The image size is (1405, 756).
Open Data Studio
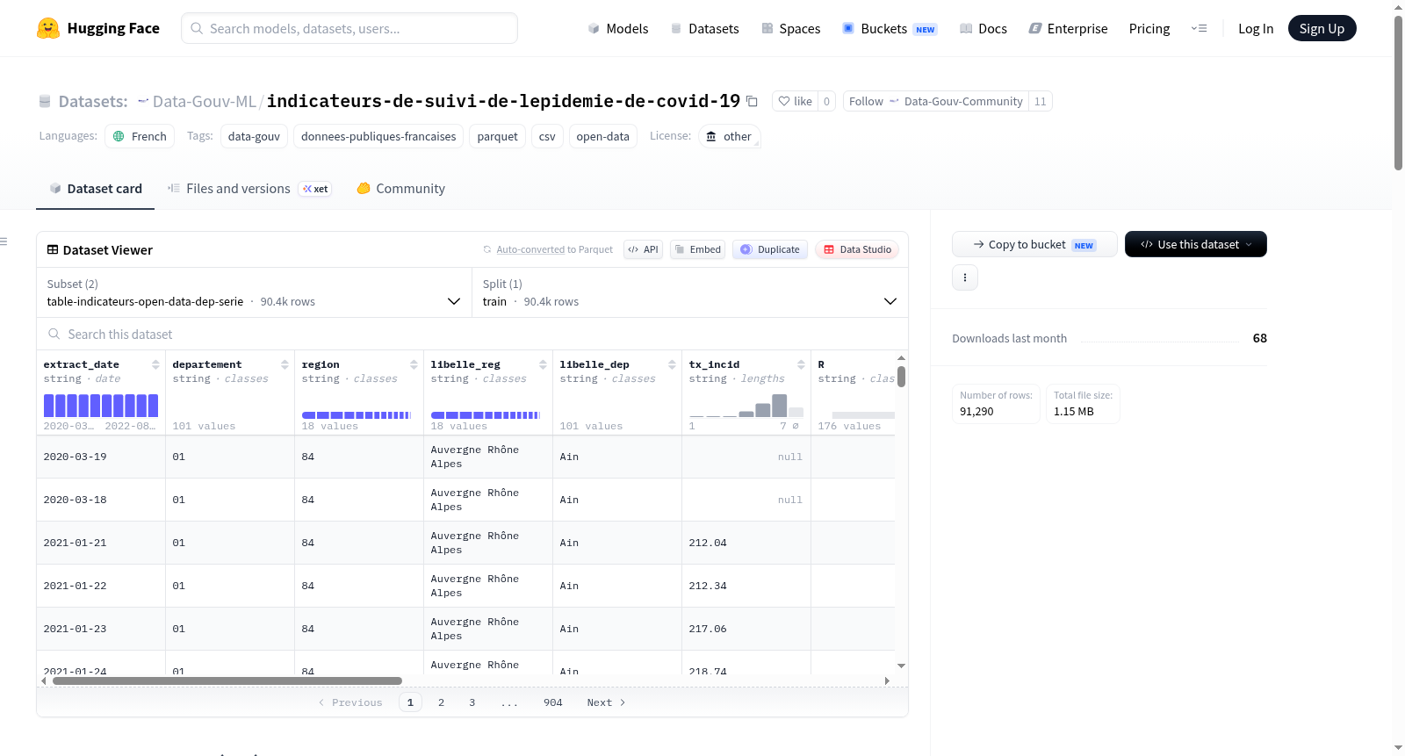[x=857, y=249]
